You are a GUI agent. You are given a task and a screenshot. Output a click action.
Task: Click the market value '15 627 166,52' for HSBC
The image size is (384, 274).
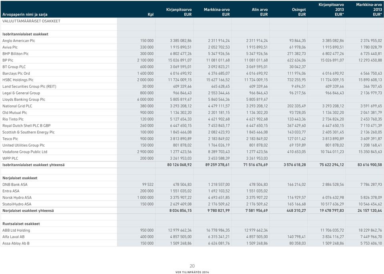coord(218,80)
